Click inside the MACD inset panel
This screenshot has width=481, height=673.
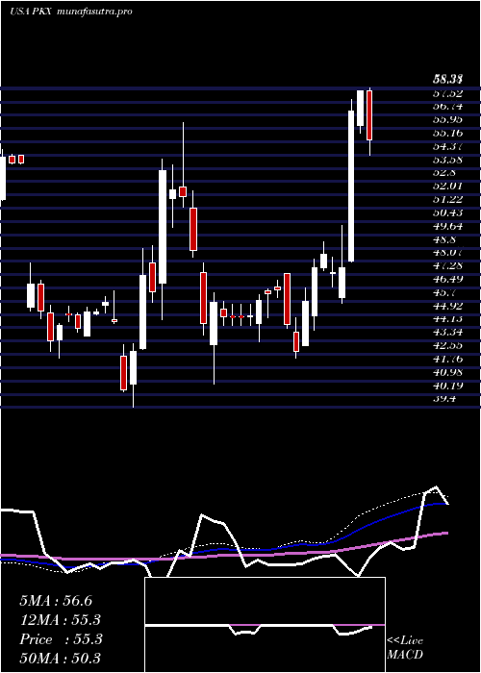pyautogui.click(x=265, y=625)
